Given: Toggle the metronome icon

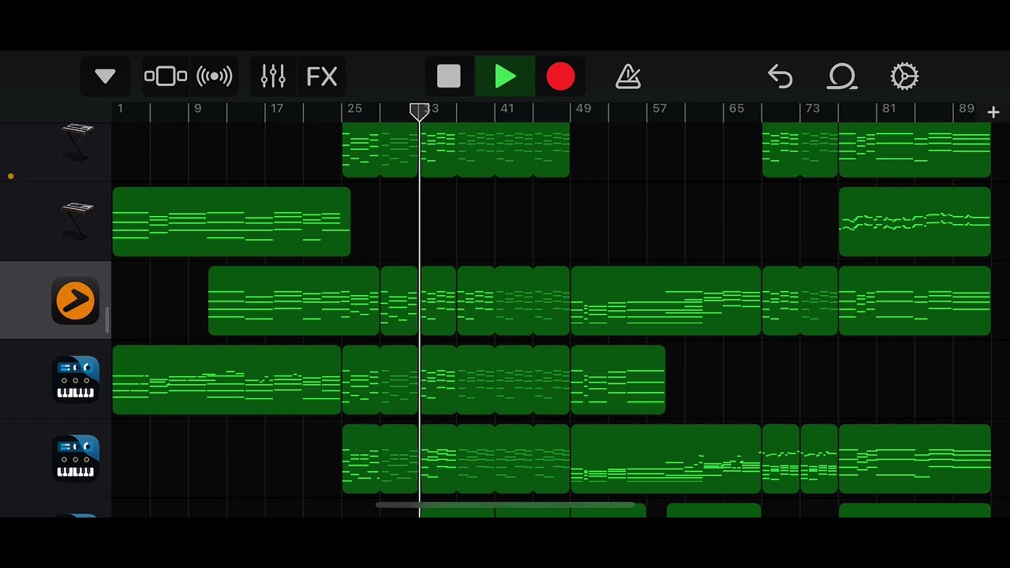Looking at the screenshot, I should 628,77.
